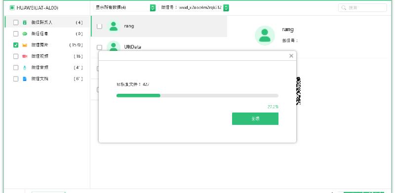Select the rang contact checkbox
395x193 pixels.
pos(100,26)
